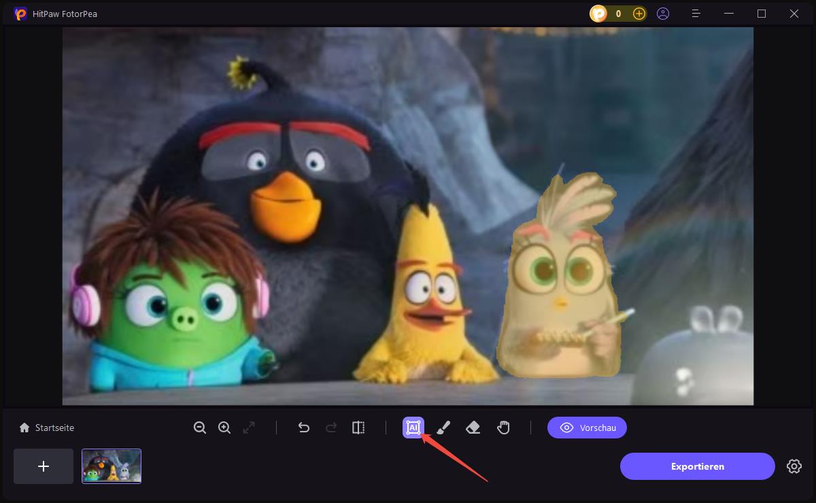Screen dimensions: 816x503
Task: Fit image to screen
Action: (x=249, y=428)
